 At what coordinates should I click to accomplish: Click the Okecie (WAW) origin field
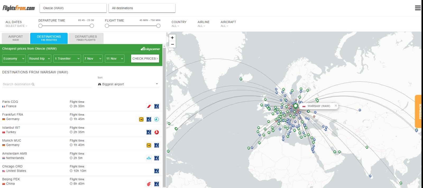pos(73,8)
